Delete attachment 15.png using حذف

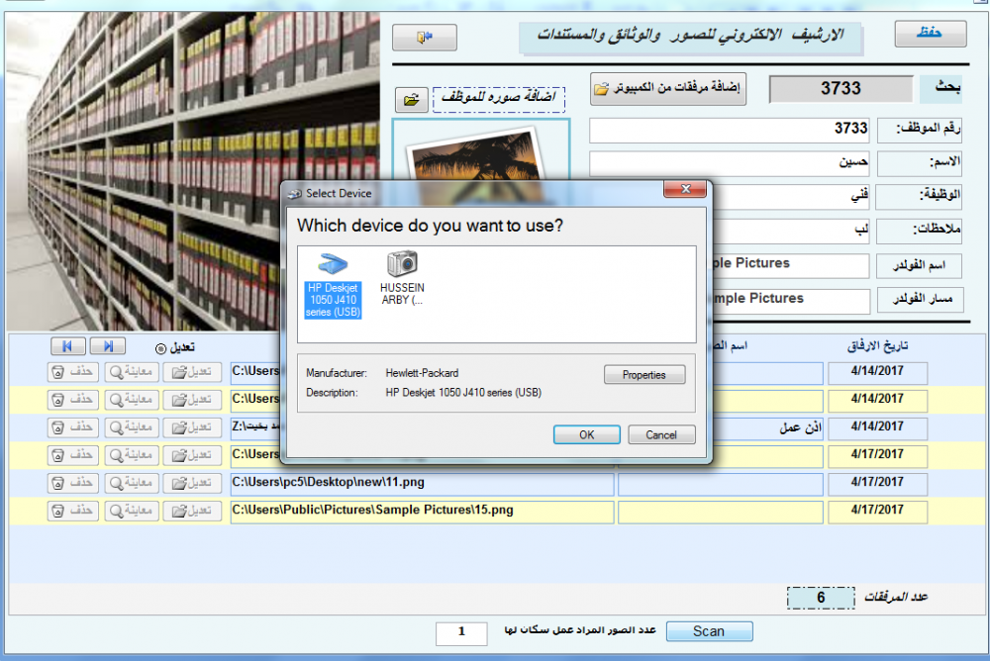point(72,511)
